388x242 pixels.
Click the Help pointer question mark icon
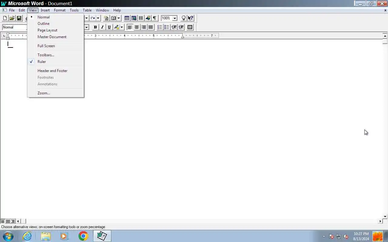(x=191, y=18)
